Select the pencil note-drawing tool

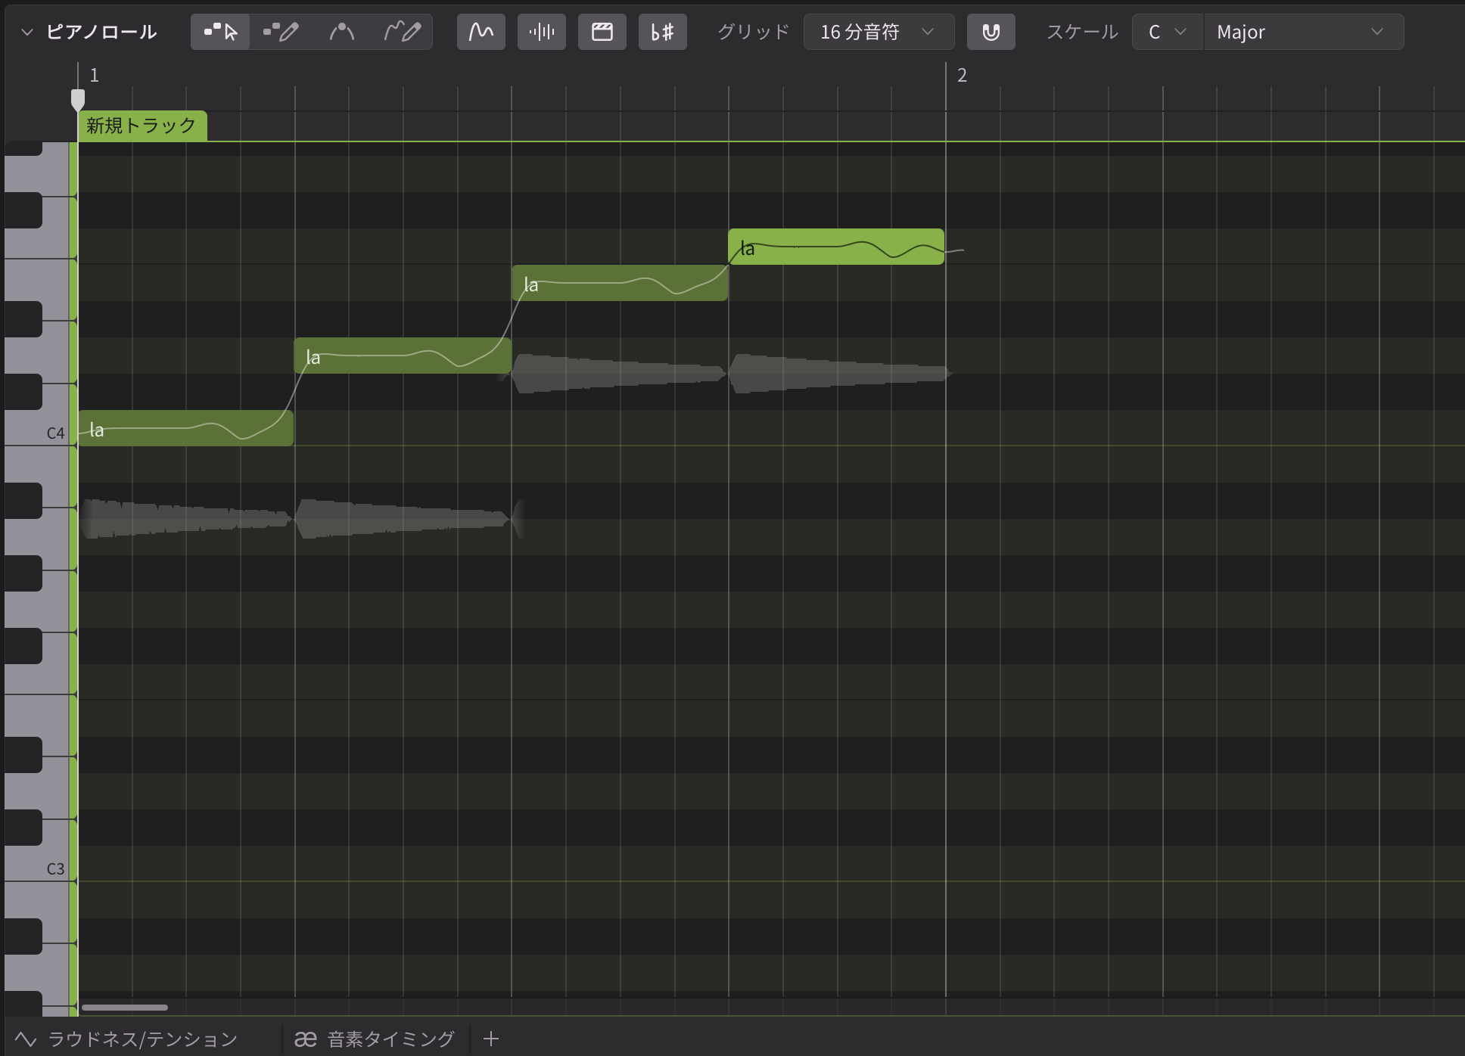[x=281, y=32]
